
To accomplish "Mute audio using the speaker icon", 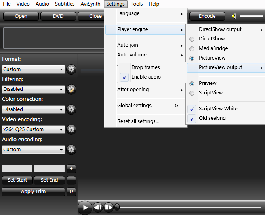I will coord(234,16).
